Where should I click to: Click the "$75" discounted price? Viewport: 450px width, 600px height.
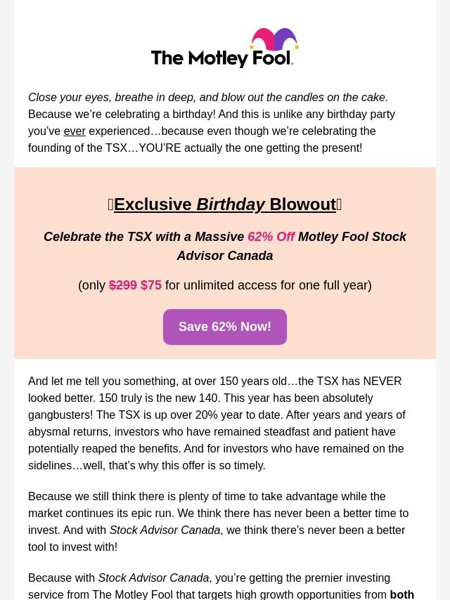point(151,285)
